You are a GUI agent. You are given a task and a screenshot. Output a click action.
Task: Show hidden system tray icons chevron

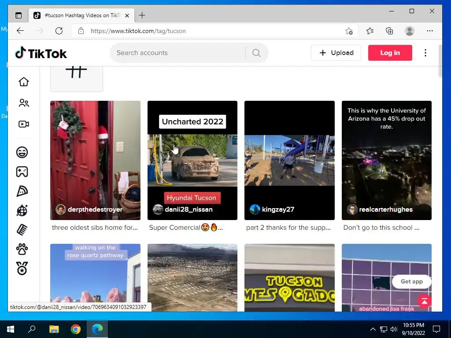click(x=373, y=329)
